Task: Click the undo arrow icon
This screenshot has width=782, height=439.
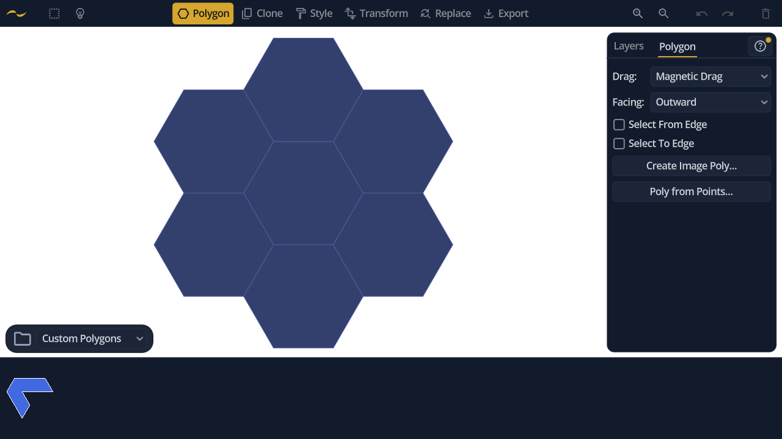Action: coord(702,13)
